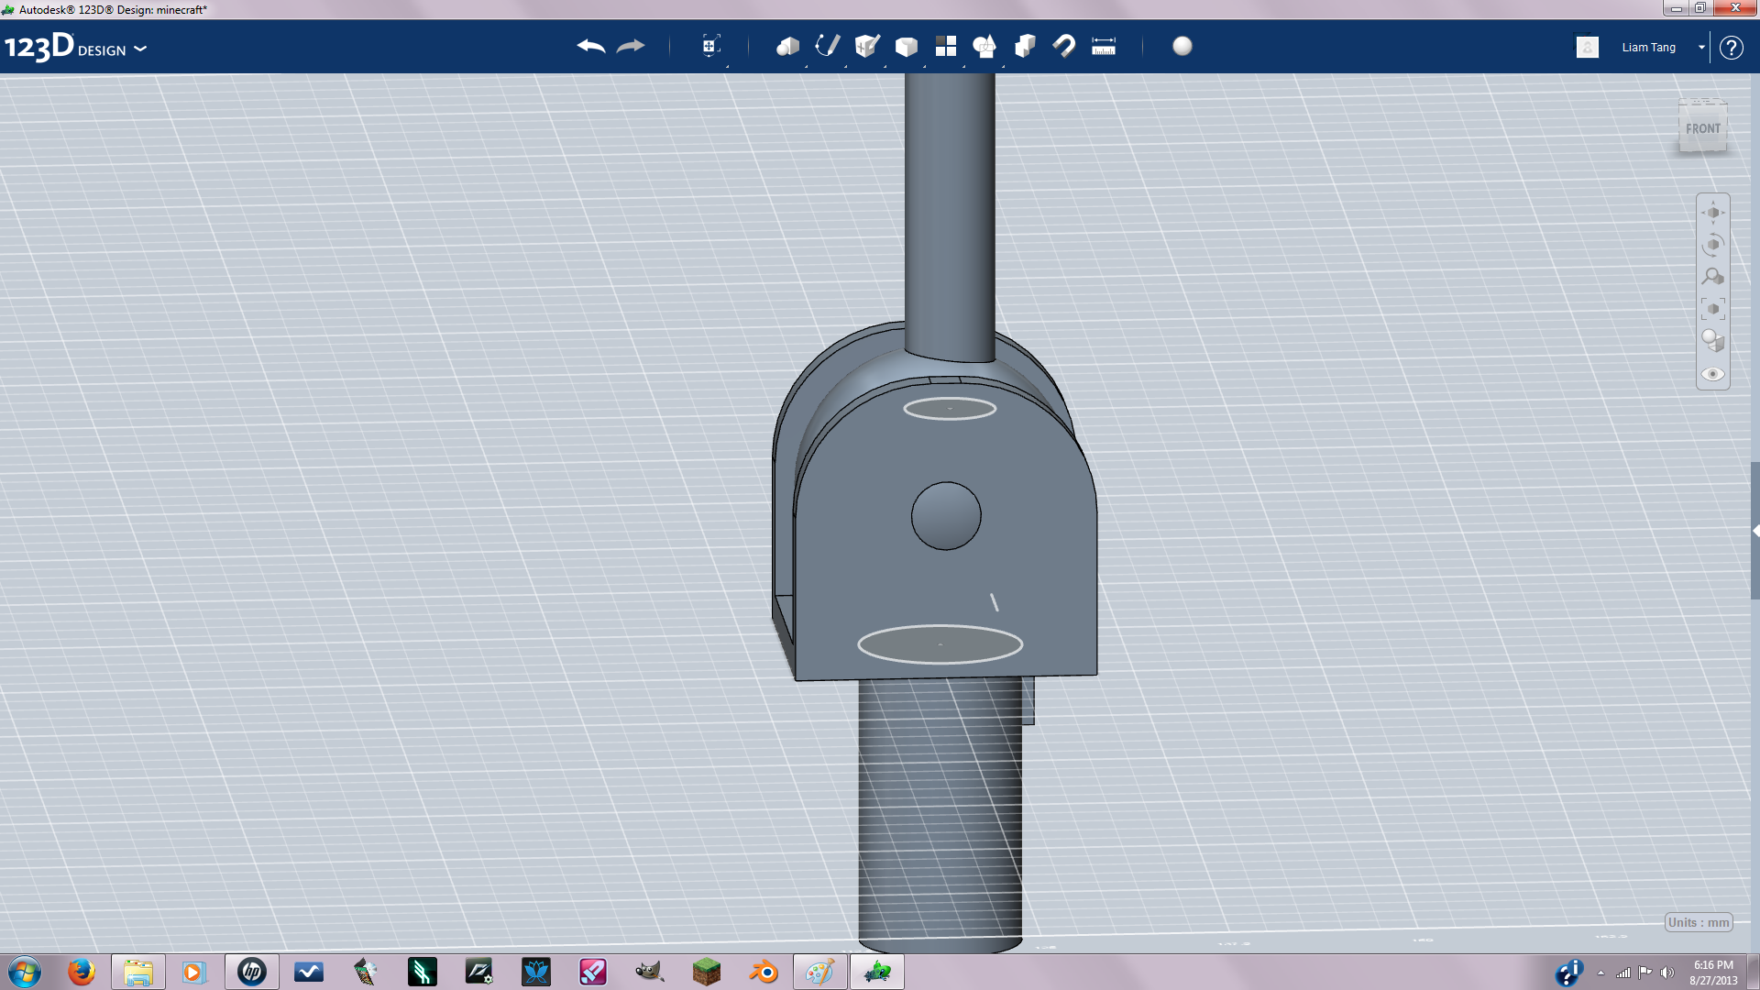Undo the last action
Screen dimensions: 1760x990
591,46
